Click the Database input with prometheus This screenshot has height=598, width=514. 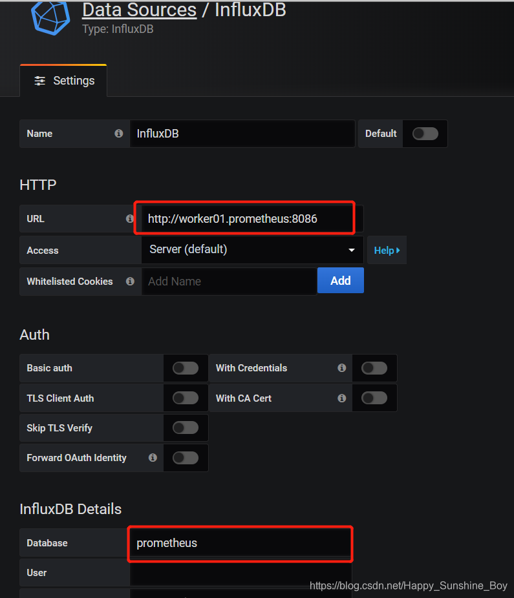point(241,542)
